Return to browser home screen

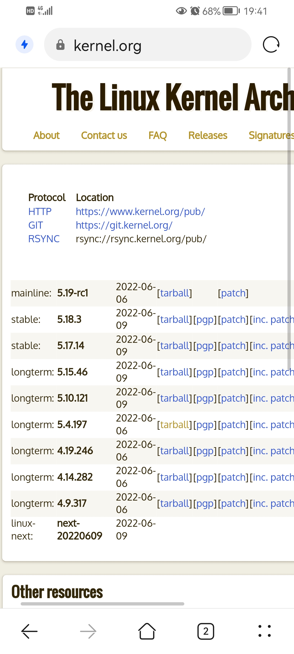pos(147,631)
